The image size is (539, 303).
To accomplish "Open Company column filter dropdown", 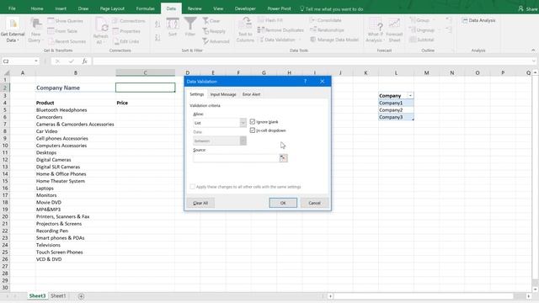I will tap(410, 95).
